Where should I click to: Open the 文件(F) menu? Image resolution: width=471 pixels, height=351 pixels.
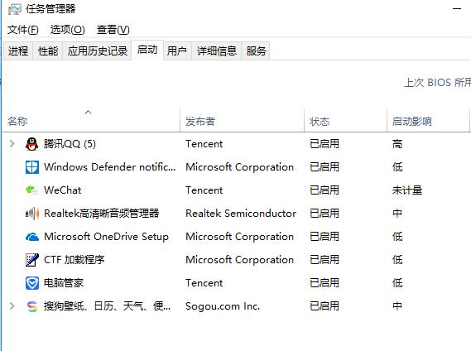(23, 30)
